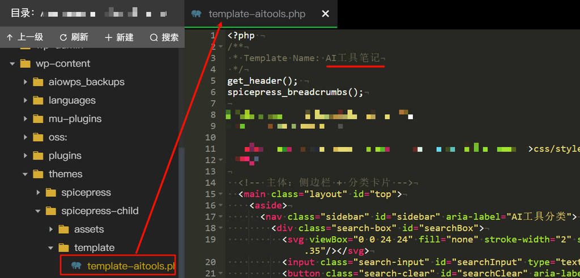Collapse the themes folder arrow

click(x=25, y=174)
